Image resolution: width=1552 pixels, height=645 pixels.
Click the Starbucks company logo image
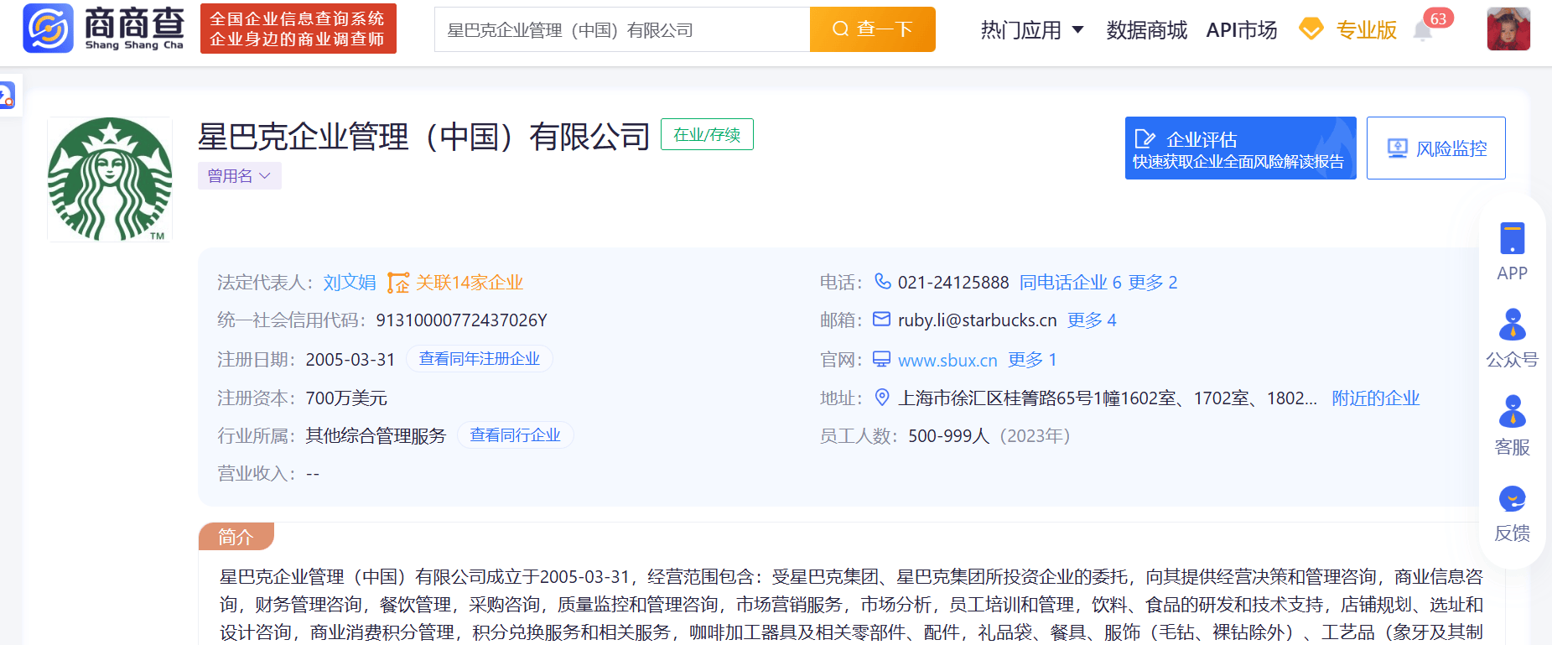coord(110,179)
